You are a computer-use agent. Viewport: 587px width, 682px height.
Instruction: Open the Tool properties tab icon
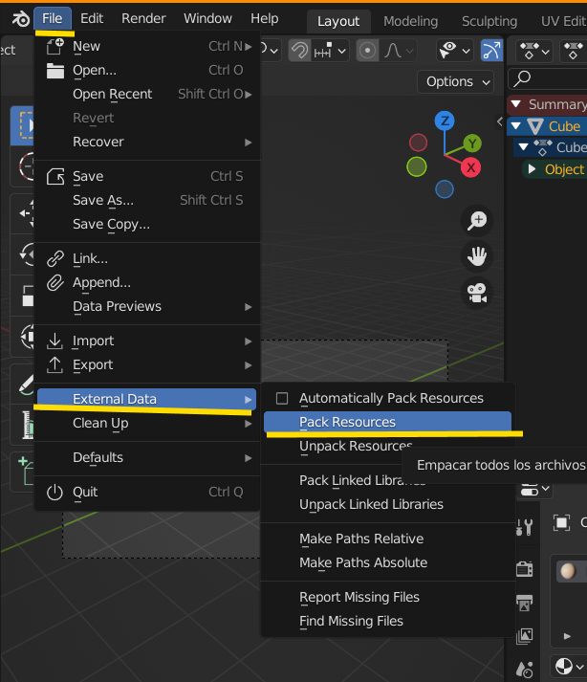click(525, 527)
